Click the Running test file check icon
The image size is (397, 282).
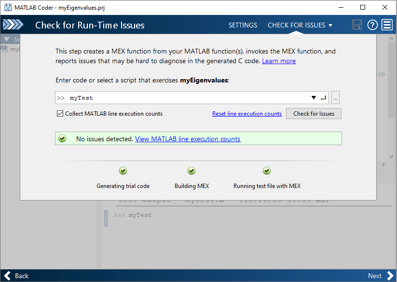point(267,171)
